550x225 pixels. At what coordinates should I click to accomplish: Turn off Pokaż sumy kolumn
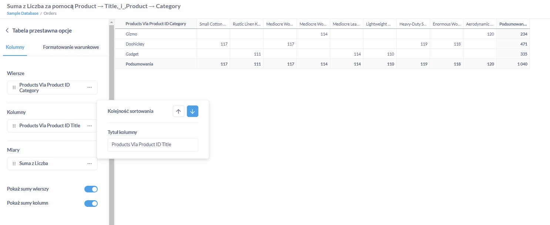91,203
